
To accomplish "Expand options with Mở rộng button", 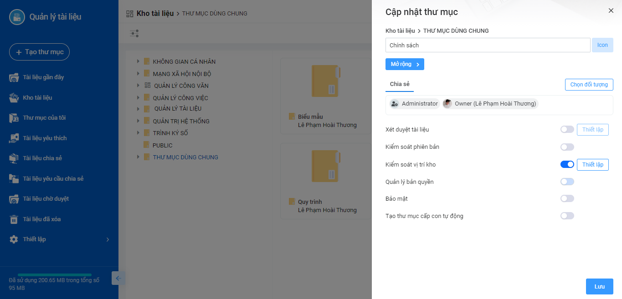I will 405,64.
